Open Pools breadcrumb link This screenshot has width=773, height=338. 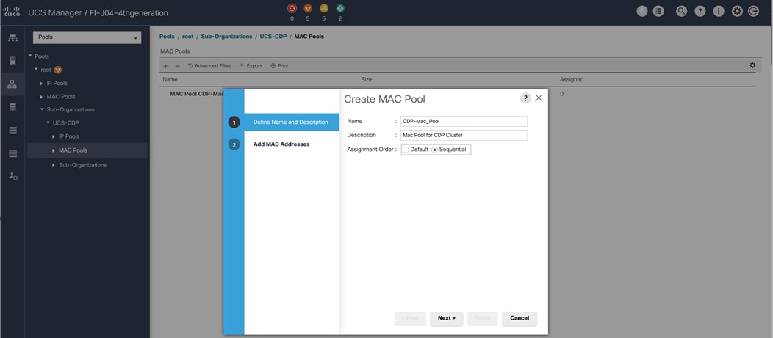point(167,37)
